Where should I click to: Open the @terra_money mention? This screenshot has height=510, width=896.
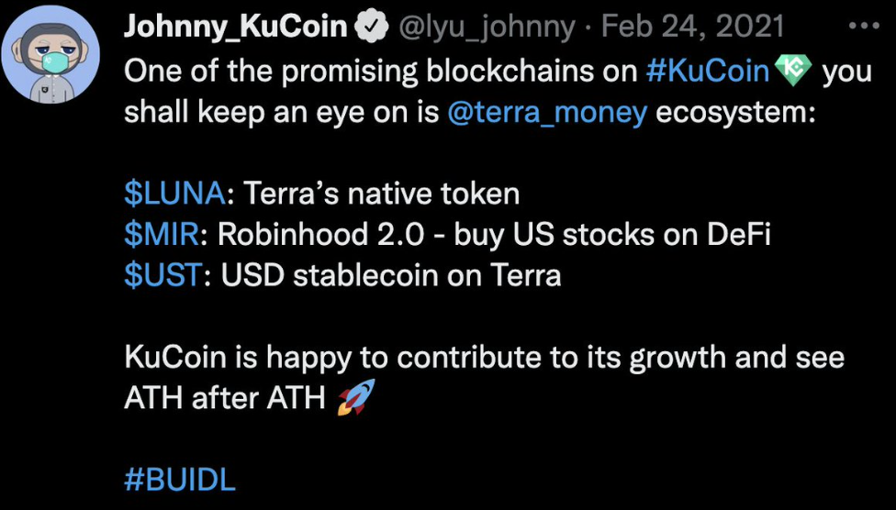click(548, 113)
